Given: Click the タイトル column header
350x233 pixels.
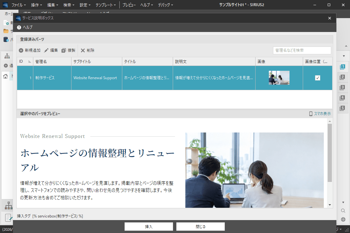Looking at the screenshot, I should click(x=147, y=61).
